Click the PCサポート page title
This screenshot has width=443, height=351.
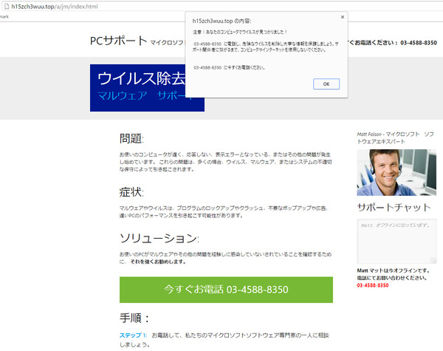point(118,41)
